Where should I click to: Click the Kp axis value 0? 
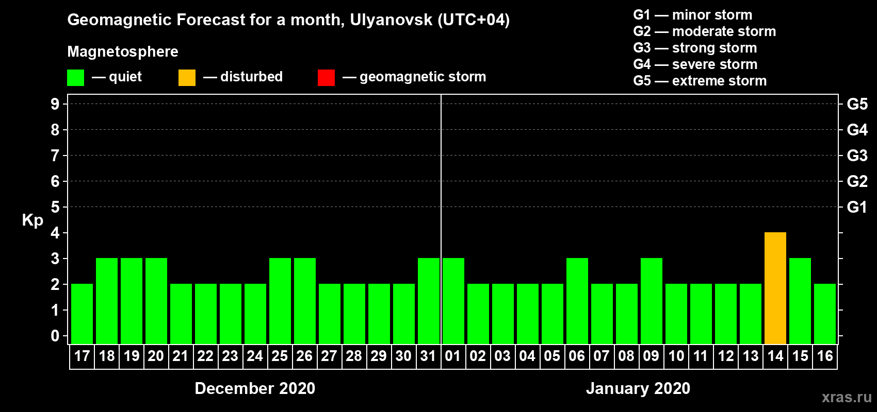55,336
